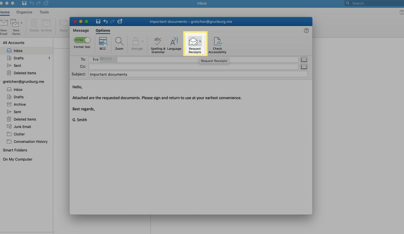This screenshot has height=234, width=404.
Task: Open the Zoom magnifier tool
Action: pyautogui.click(x=119, y=42)
